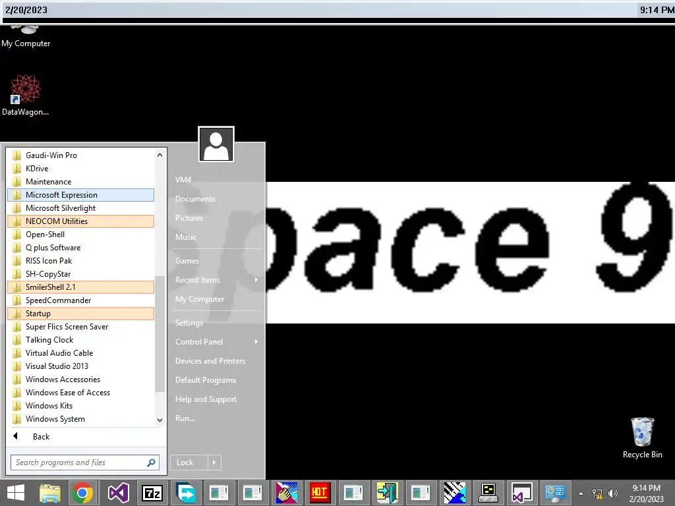This screenshot has width=675, height=506.
Task: Click the taskbar clock showing 9:14 PM
Action: click(646, 493)
